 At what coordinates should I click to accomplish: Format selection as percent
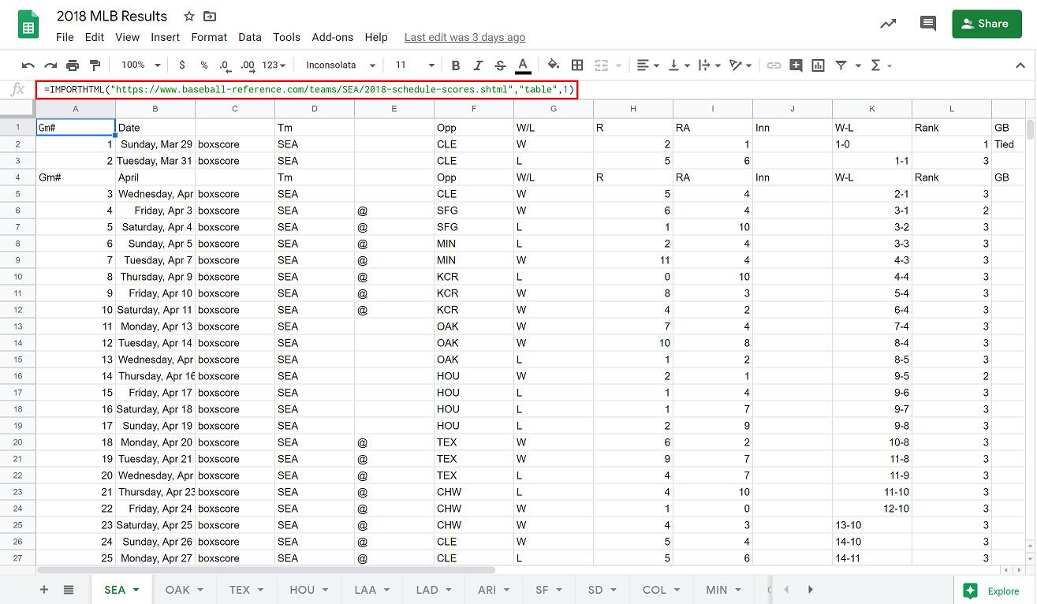point(204,65)
